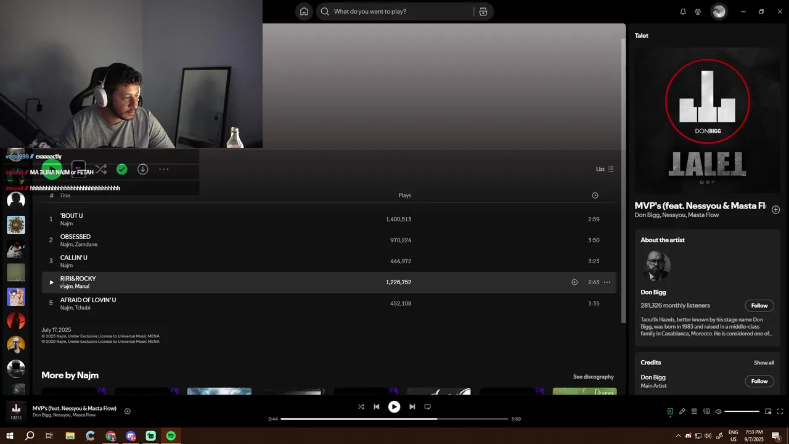Open Windows Start menu
Viewport: 789px width, 444px height.
10,436
